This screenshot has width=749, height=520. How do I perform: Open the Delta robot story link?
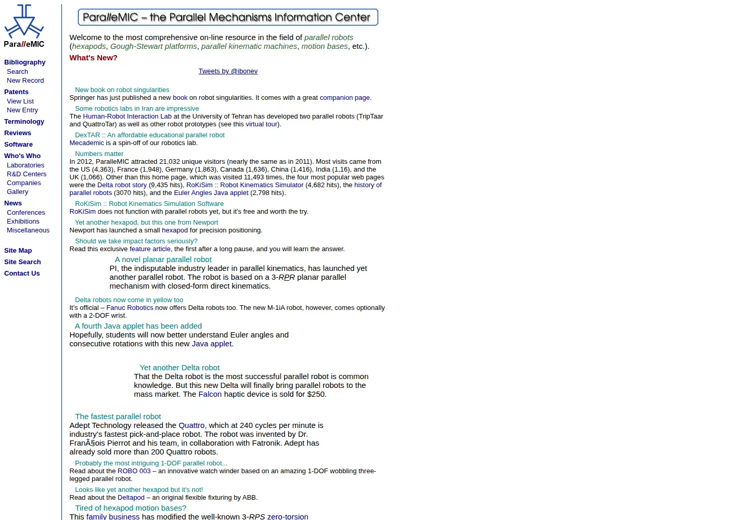pos(122,185)
